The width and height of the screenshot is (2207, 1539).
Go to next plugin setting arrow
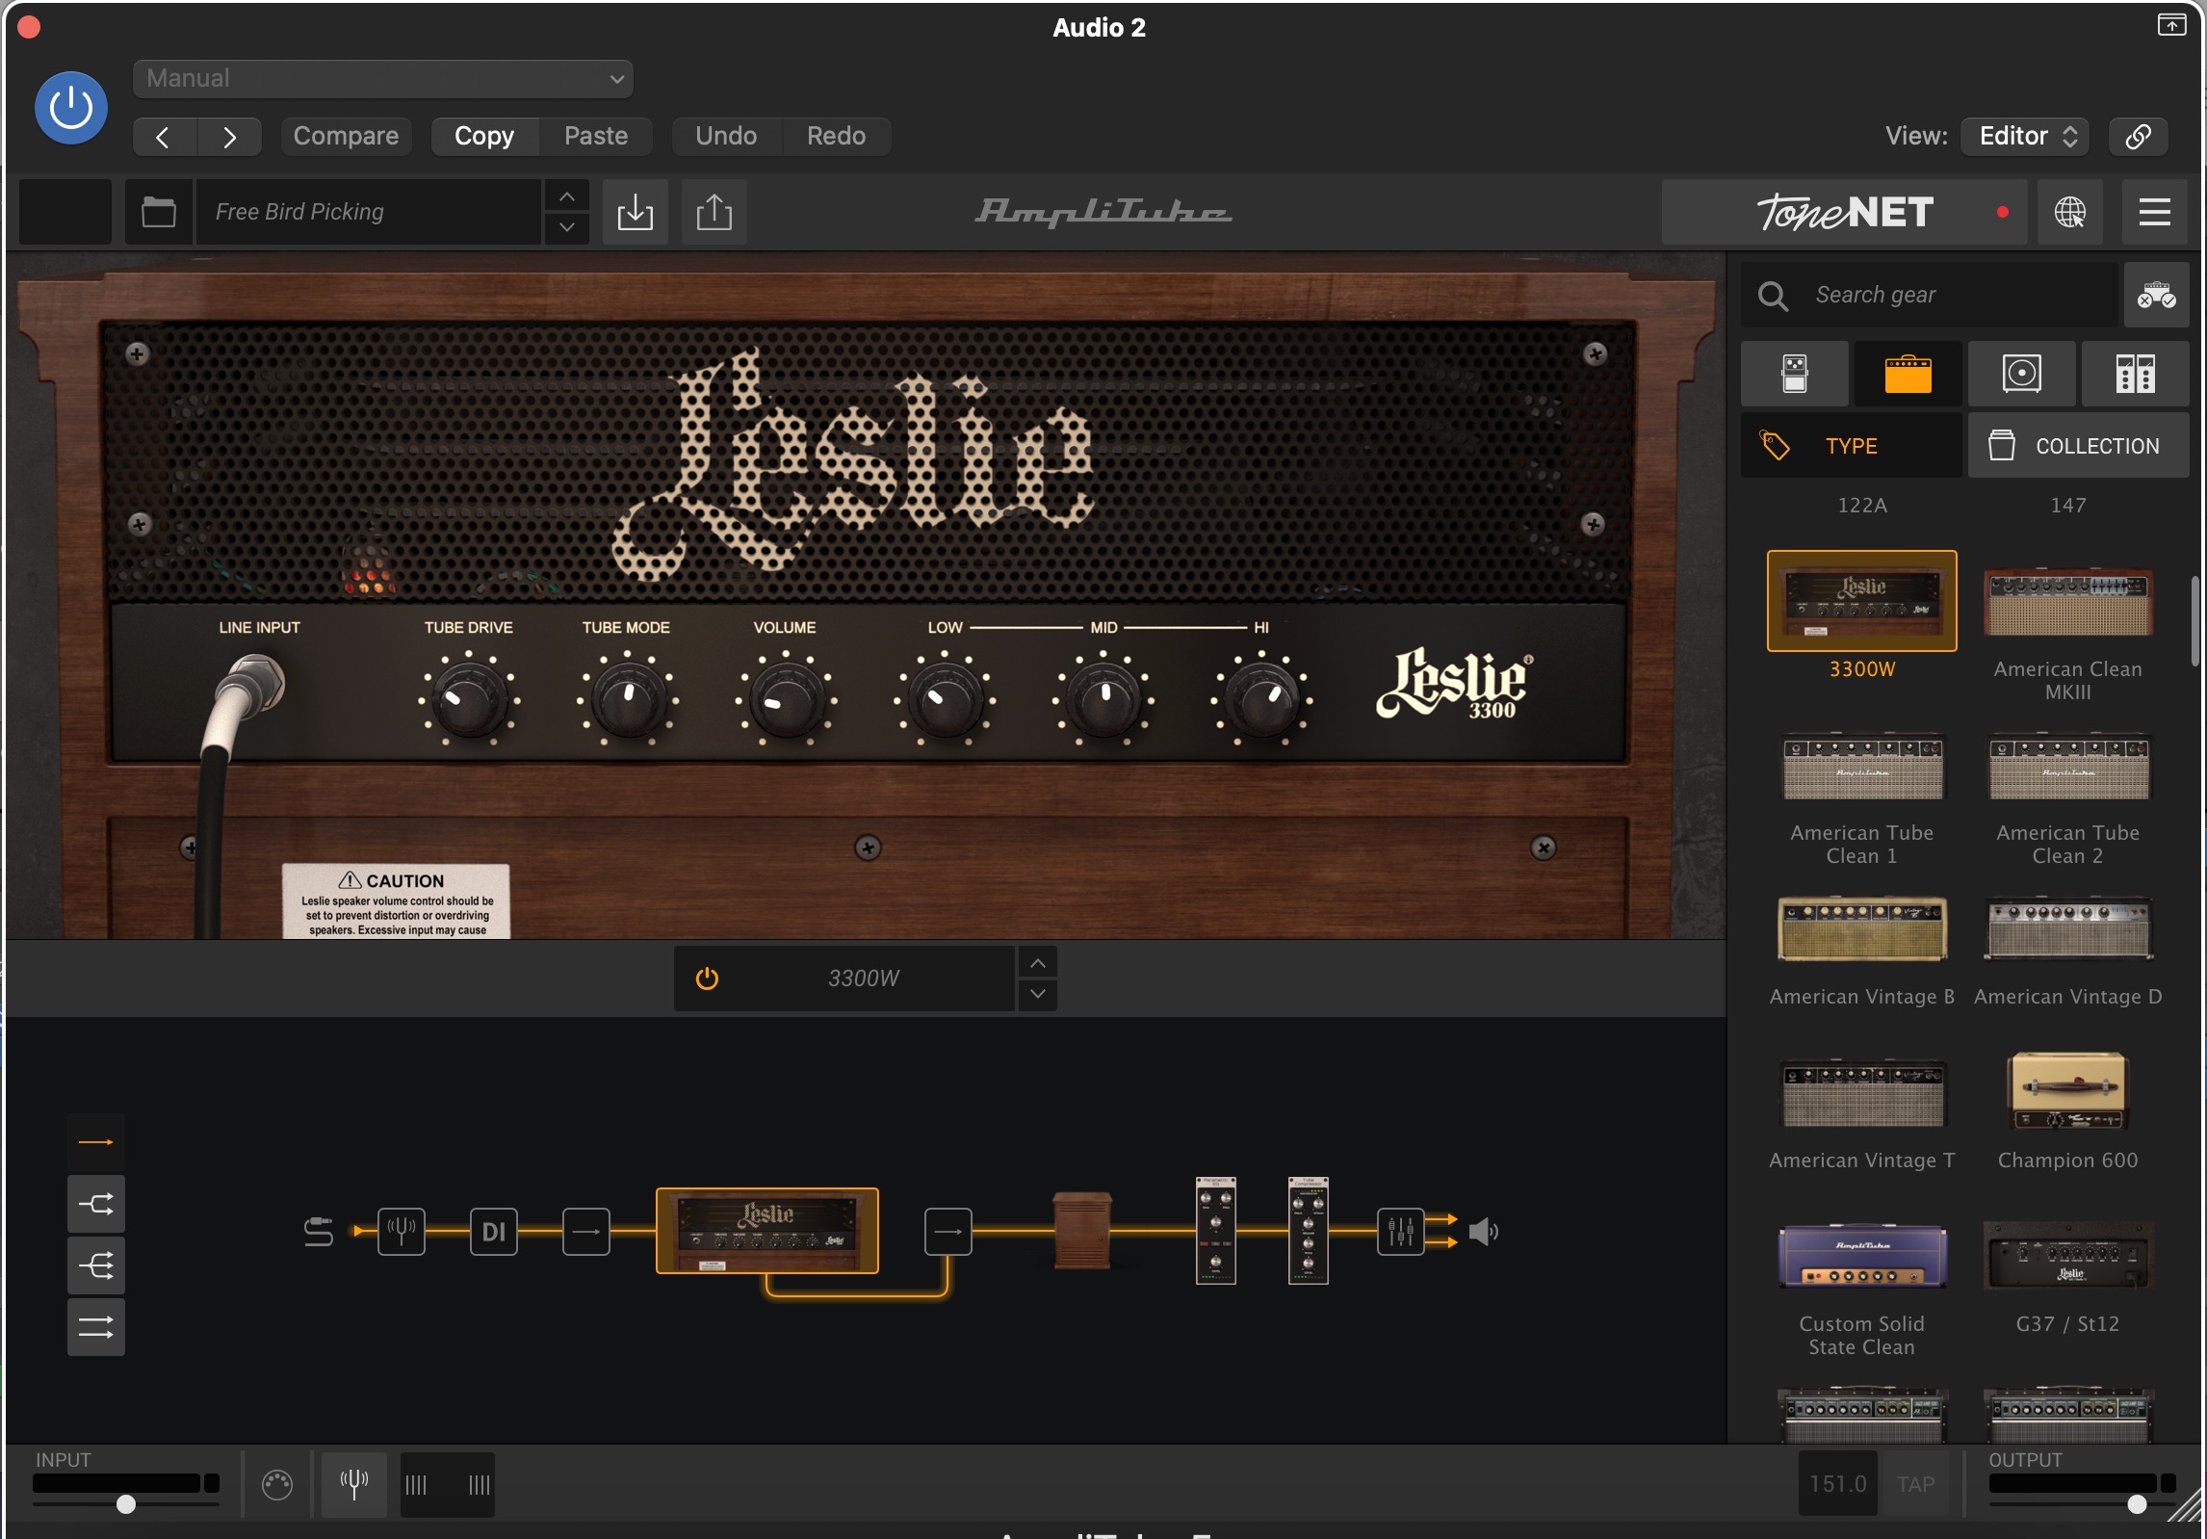[229, 137]
